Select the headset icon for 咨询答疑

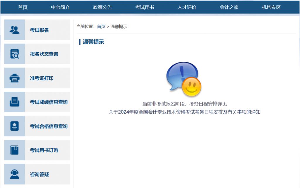click(x=14, y=174)
